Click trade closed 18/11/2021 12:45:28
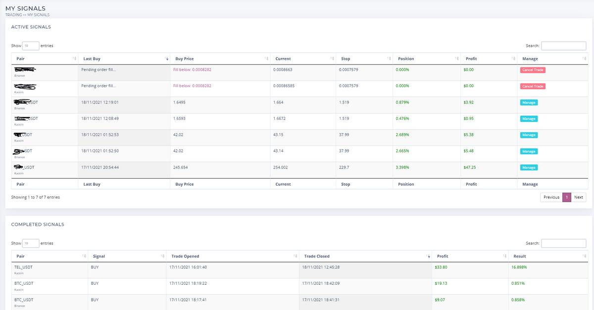 [x=322, y=267]
